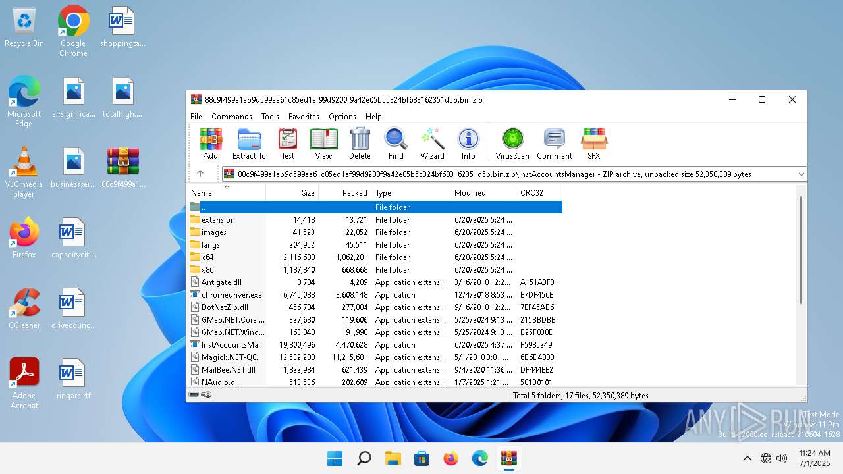Select the DotNetZip.dll file
The image size is (843, 474).
point(375,307)
